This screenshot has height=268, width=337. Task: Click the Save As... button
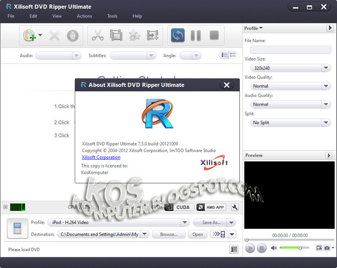[210, 223]
